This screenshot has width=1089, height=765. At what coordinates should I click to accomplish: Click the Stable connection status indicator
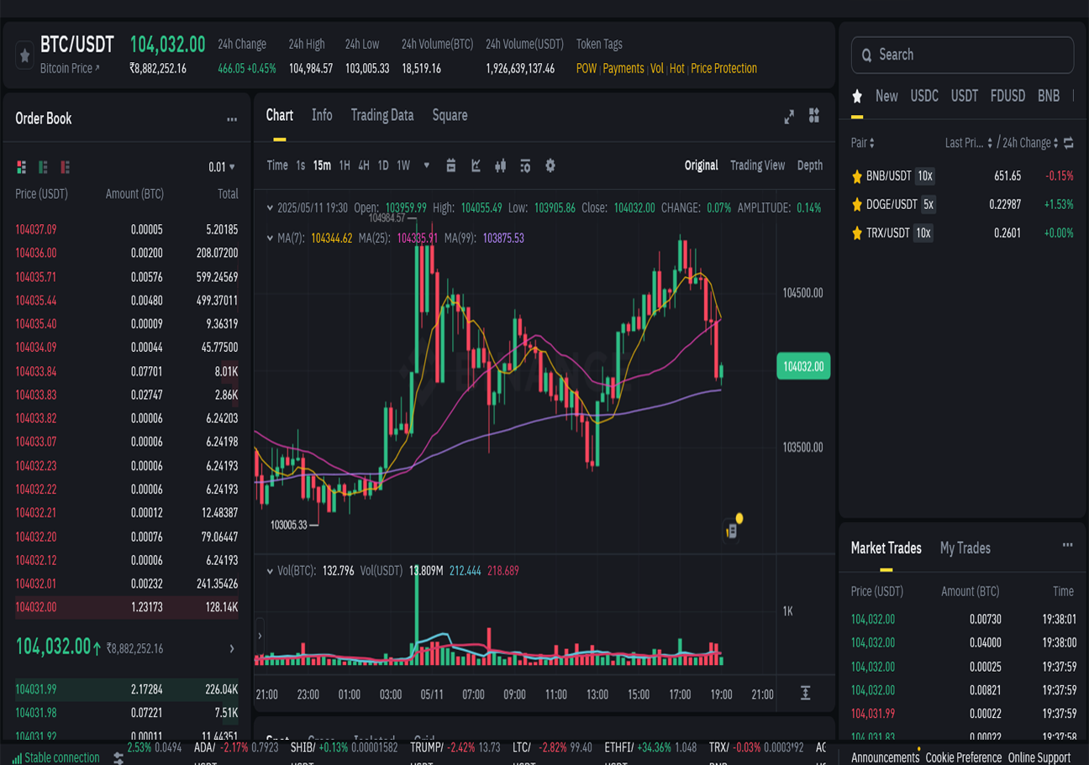[x=55, y=757]
